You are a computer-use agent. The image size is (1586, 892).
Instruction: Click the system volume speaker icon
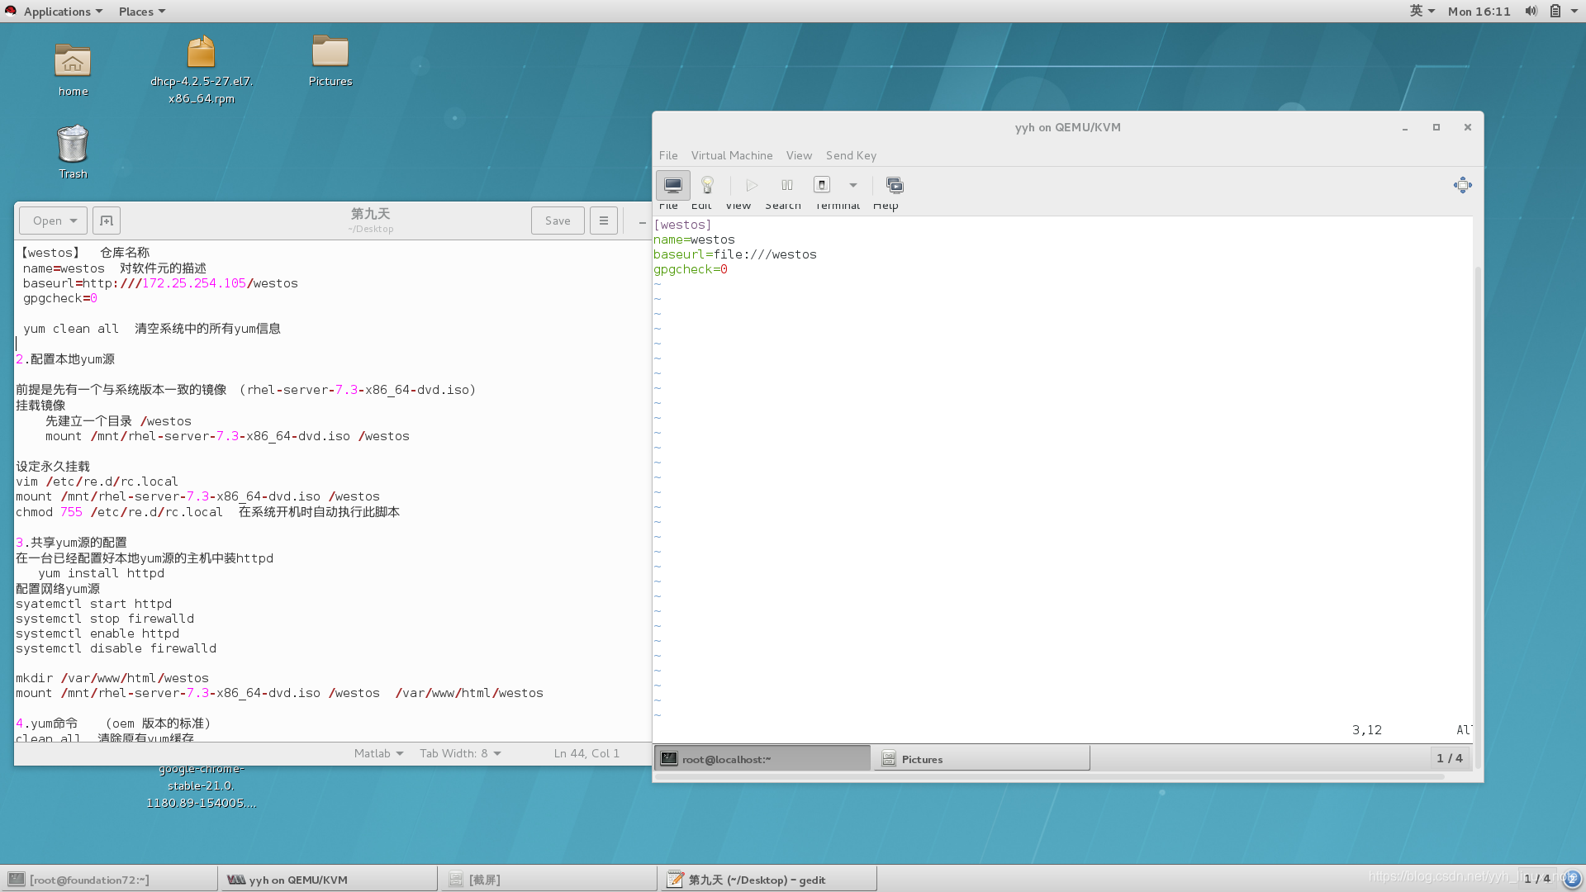click(x=1531, y=11)
